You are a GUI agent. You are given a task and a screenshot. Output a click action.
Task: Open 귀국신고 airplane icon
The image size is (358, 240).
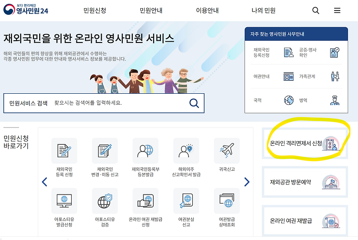tap(227, 151)
